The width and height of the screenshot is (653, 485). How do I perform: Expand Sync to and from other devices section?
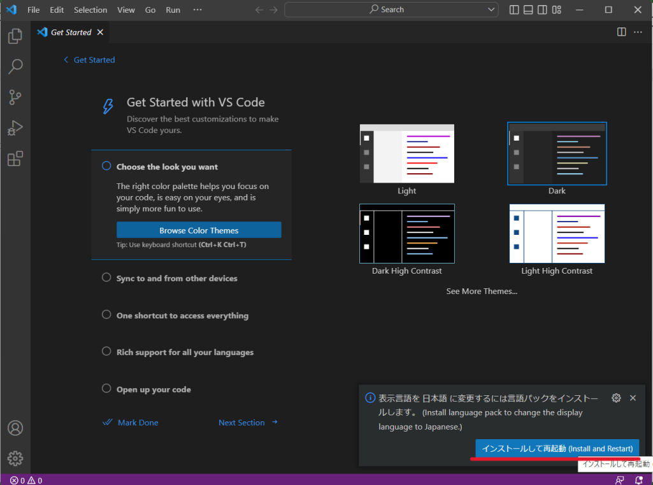point(177,278)
